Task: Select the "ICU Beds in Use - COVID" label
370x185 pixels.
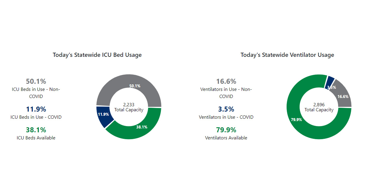Action: (x=36, y=117)
